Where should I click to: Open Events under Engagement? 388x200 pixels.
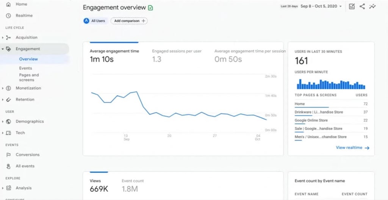[25, 68]
